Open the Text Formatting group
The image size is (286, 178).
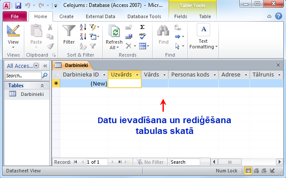pos(203,37)
